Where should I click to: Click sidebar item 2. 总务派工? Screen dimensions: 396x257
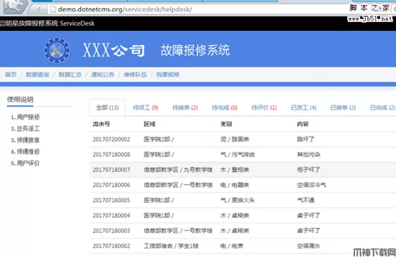[25, 129]
